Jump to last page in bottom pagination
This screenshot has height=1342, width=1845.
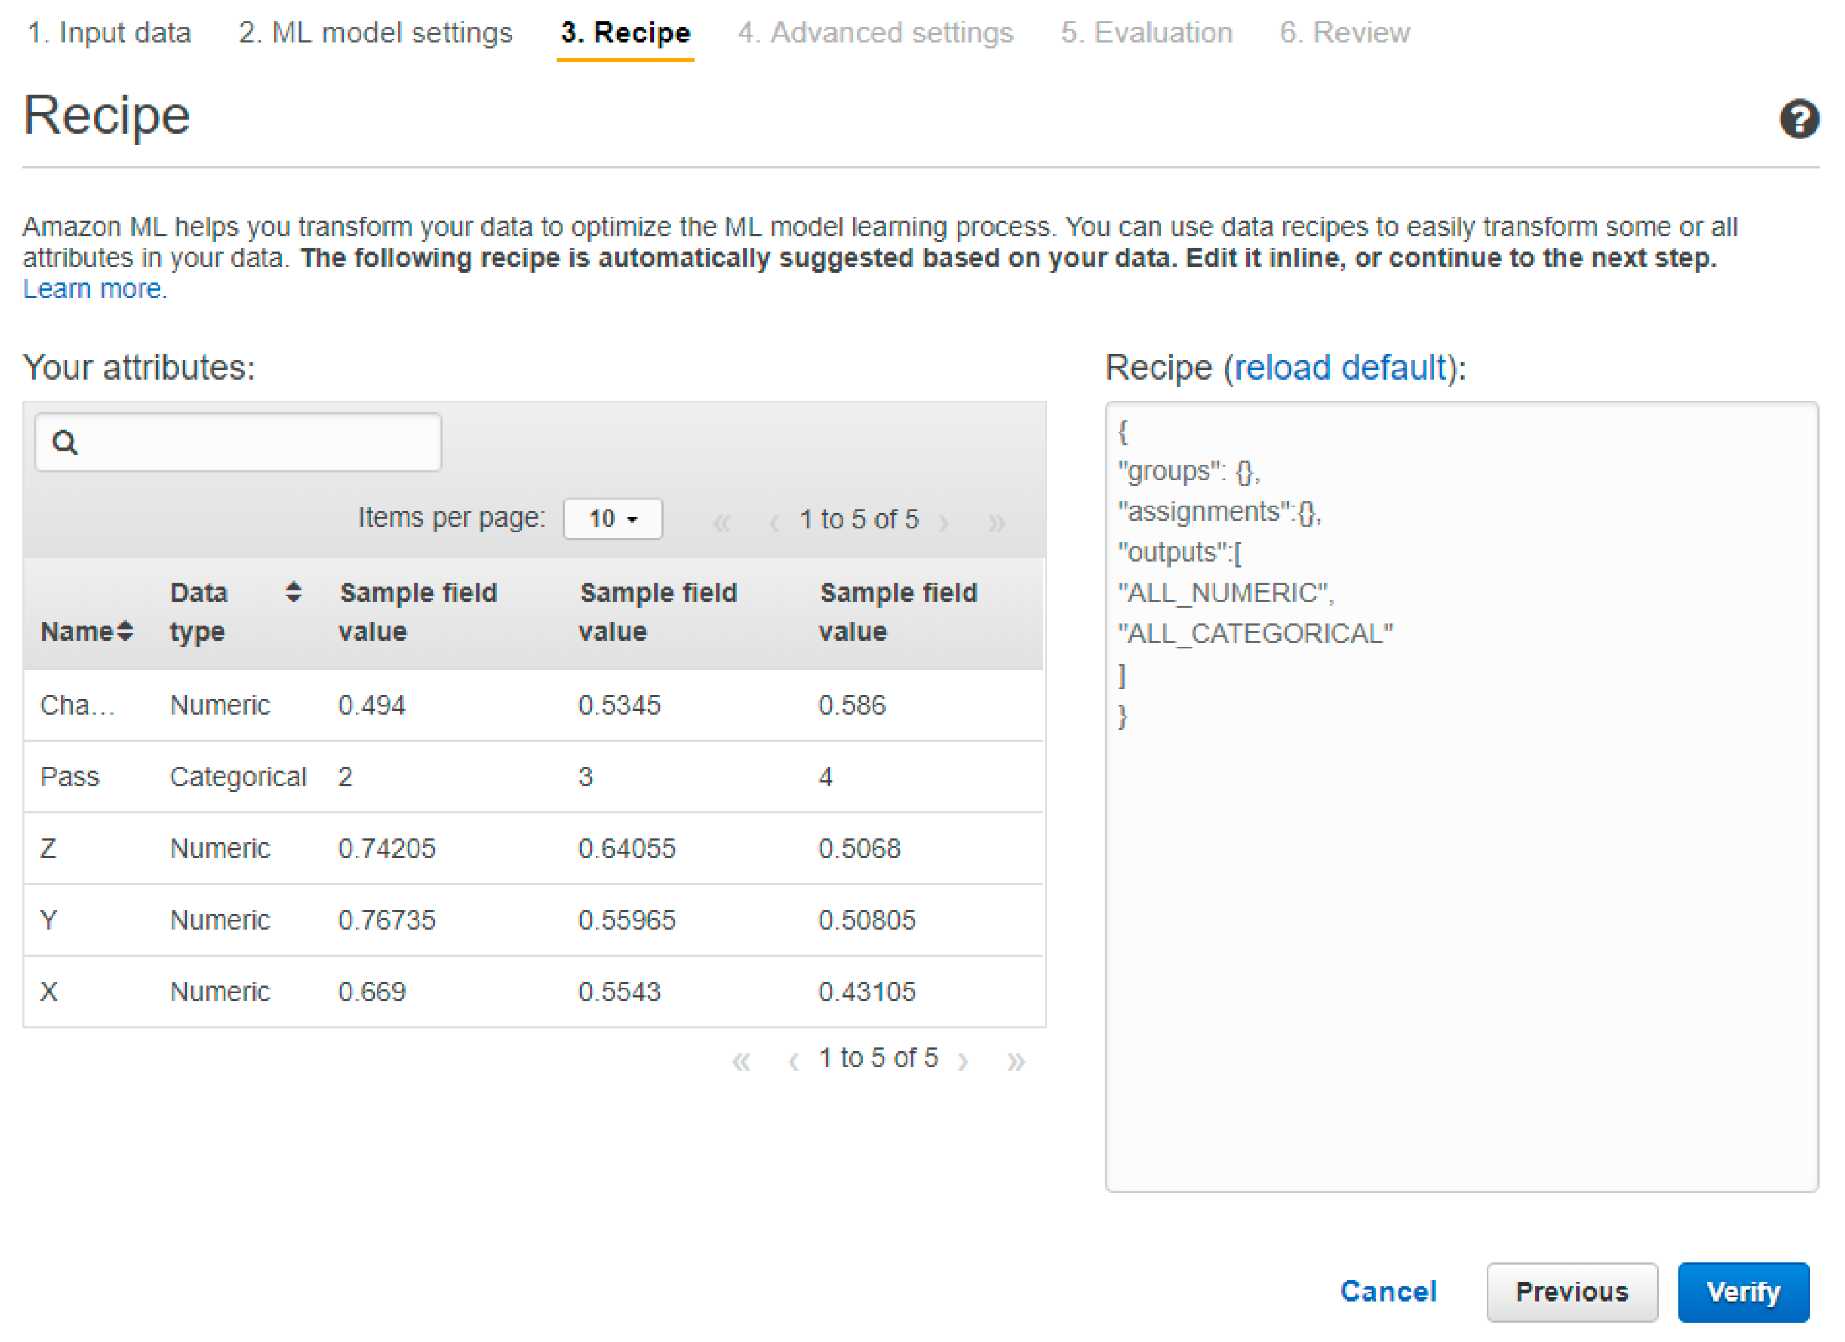pos(1015,1061)
